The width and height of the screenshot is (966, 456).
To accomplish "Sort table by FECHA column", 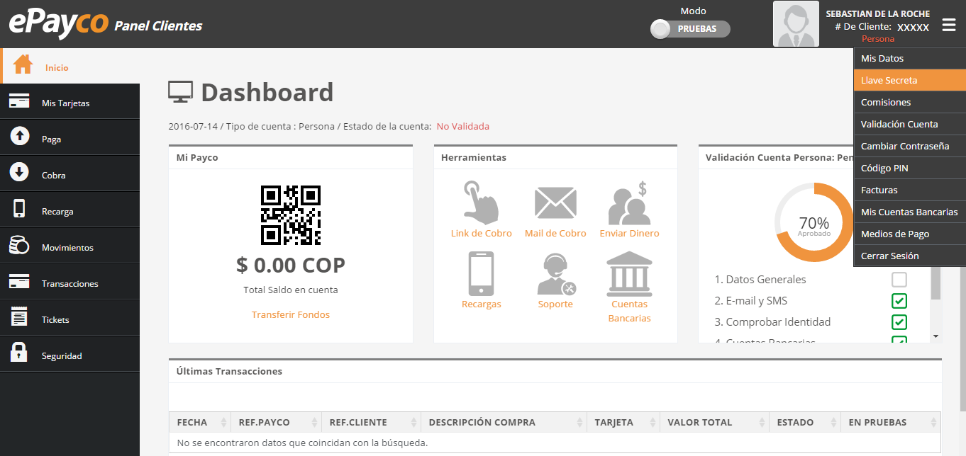I will (200, 422).
